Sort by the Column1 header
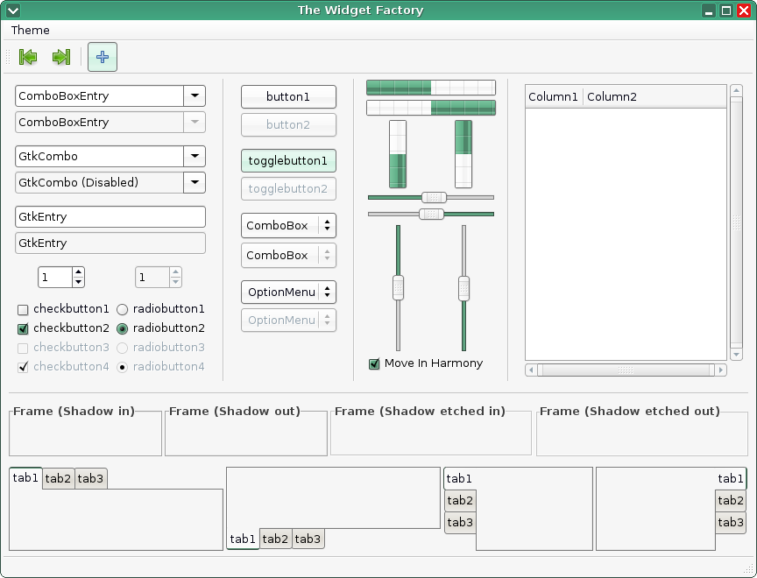Screen dimensions: 757x578 pos(555,97)
